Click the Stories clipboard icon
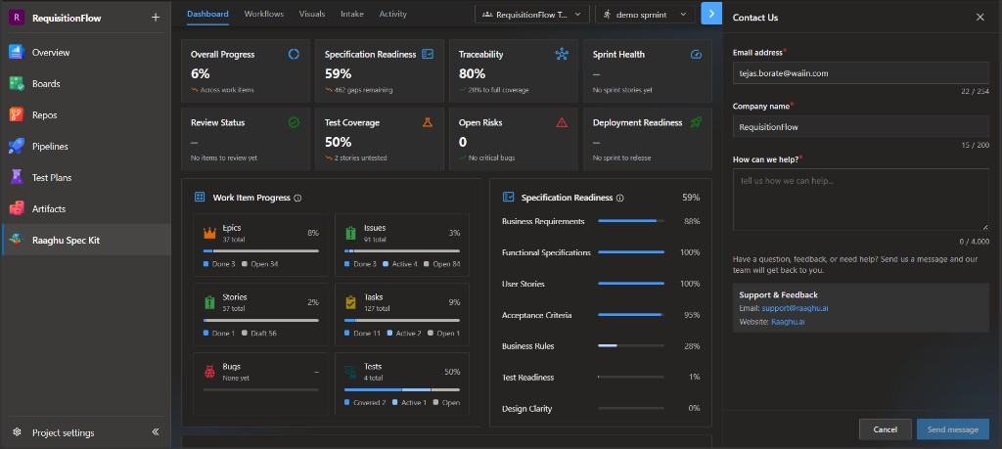 [209, 302]
